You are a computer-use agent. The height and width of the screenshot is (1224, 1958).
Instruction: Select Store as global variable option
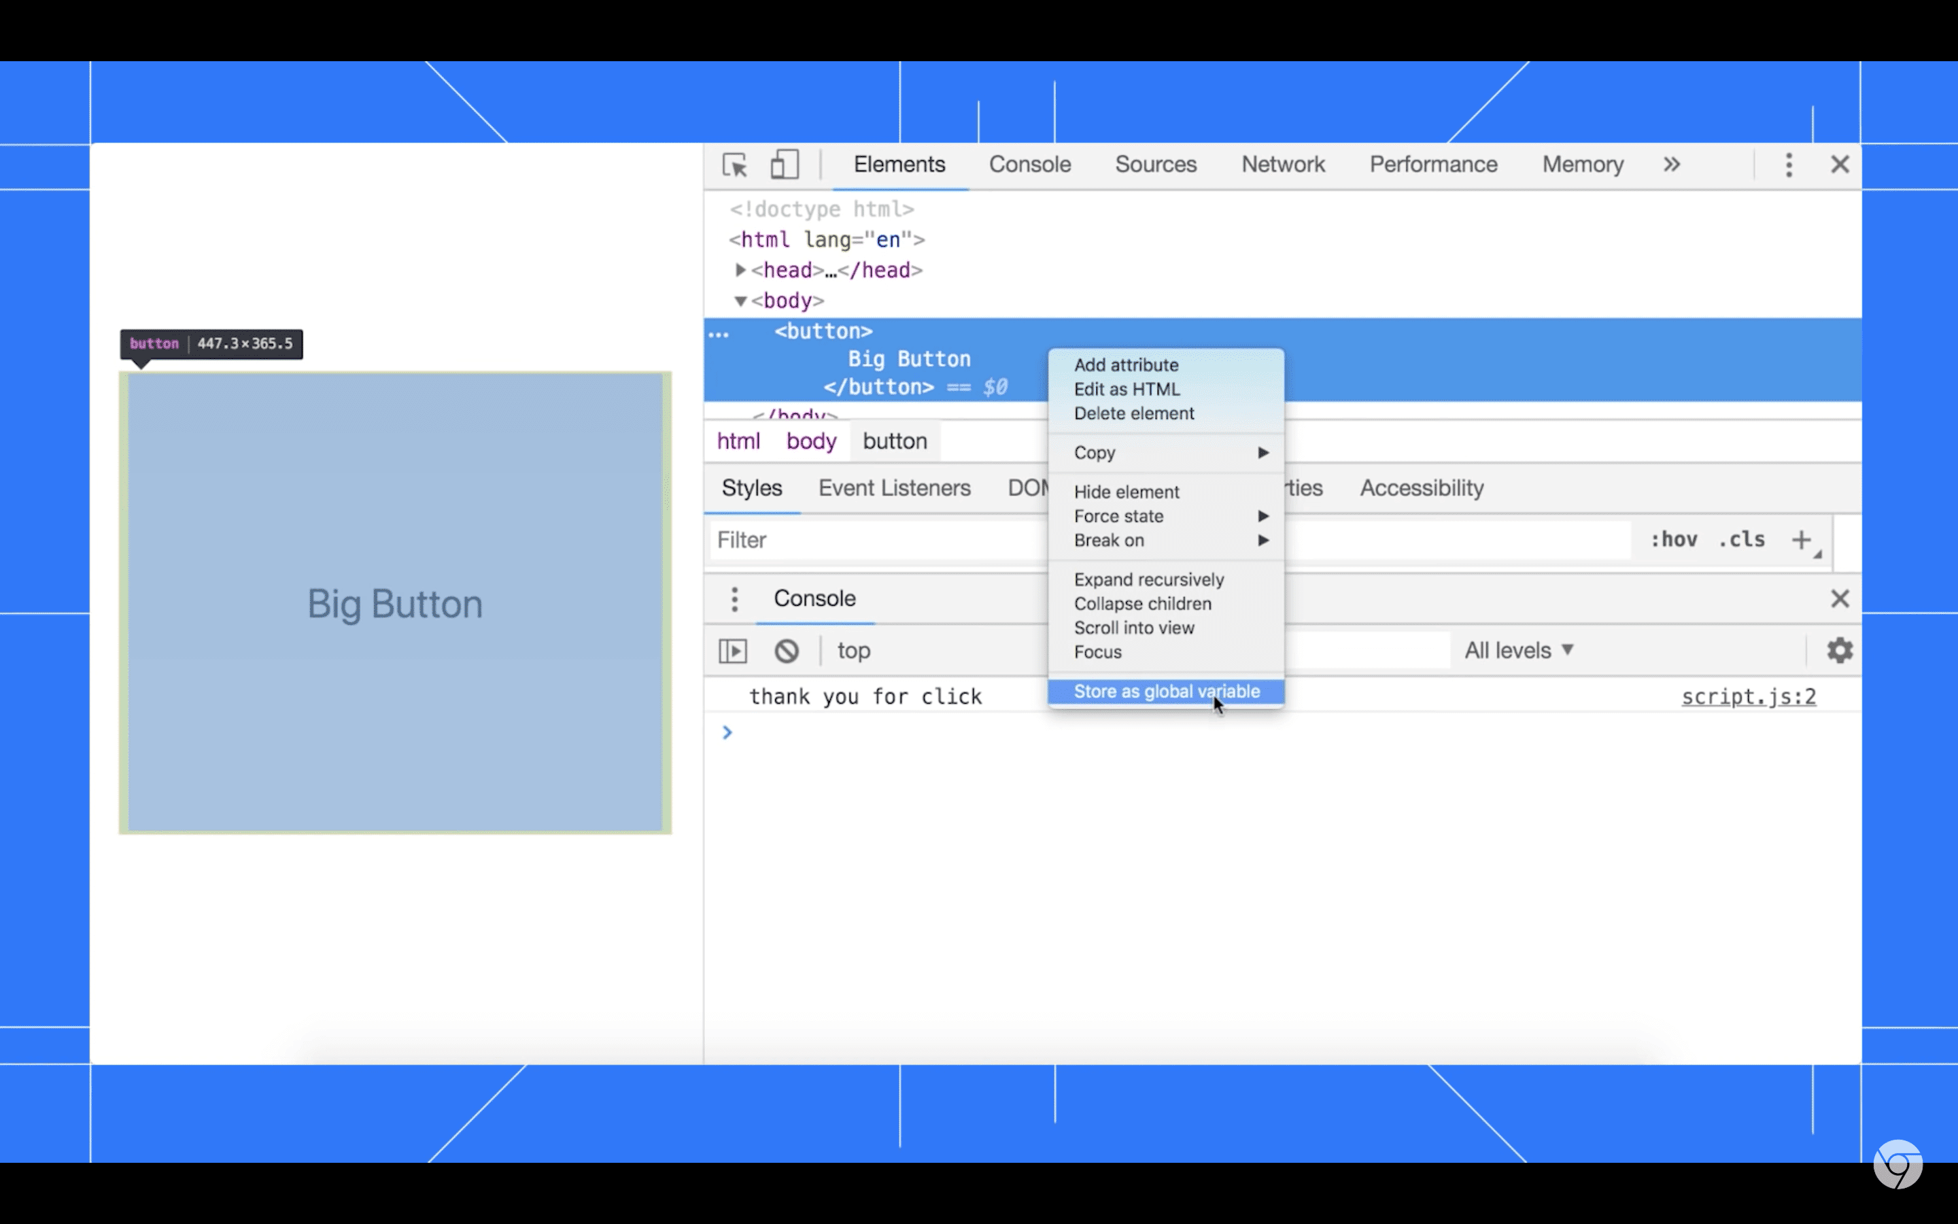click(x=1166, y=691)
